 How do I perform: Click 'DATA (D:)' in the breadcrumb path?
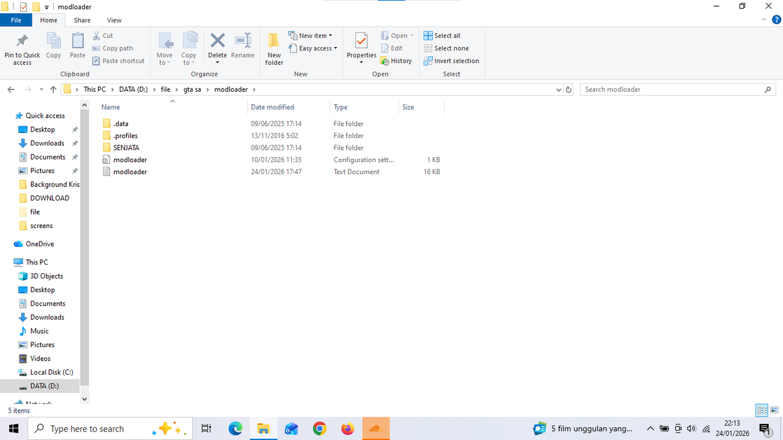coord(133,89)
